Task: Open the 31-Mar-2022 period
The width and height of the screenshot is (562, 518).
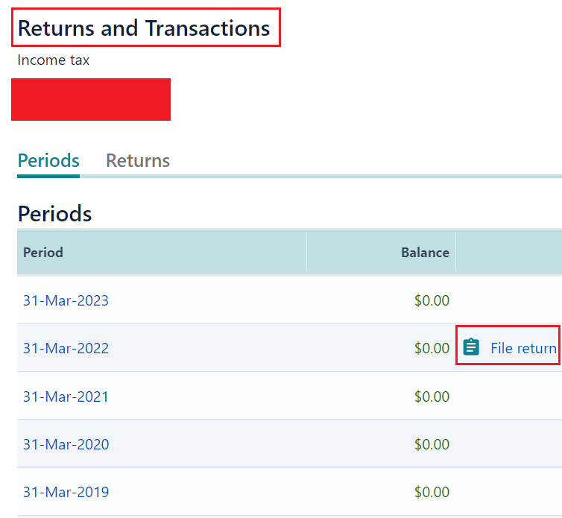Action: 66,348
